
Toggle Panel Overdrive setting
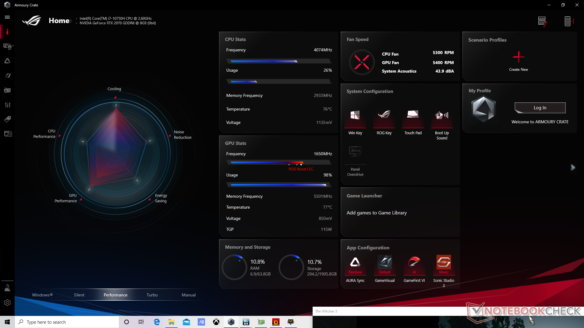pos(355,161)
